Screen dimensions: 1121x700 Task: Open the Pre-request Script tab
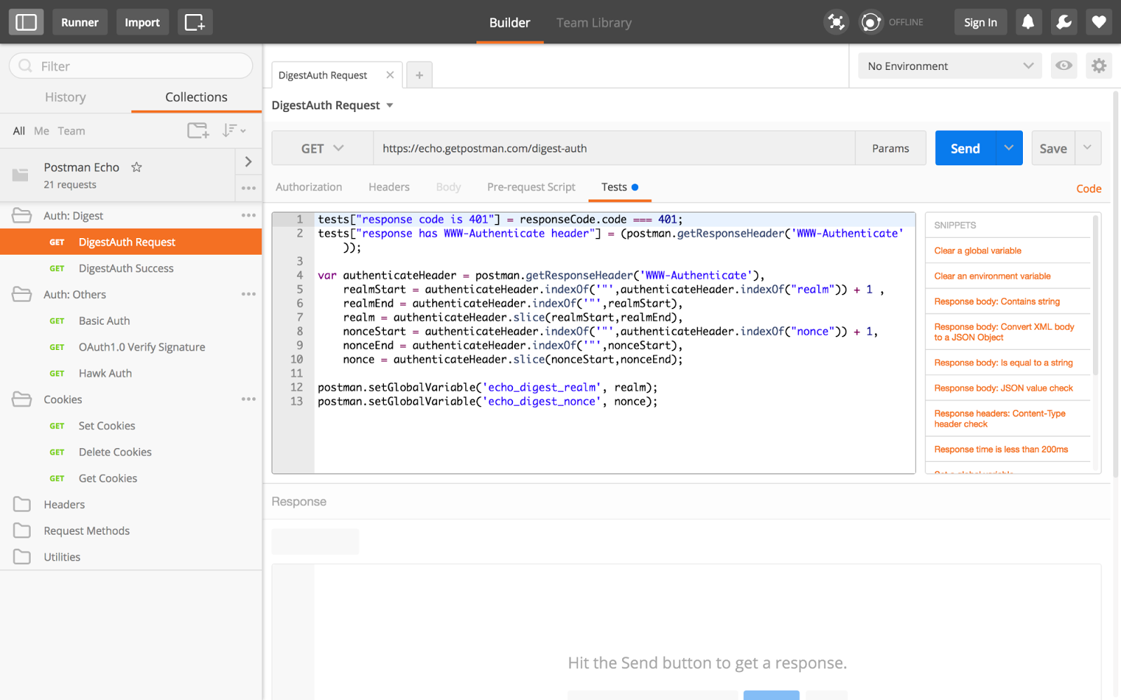tap(531, 187)
